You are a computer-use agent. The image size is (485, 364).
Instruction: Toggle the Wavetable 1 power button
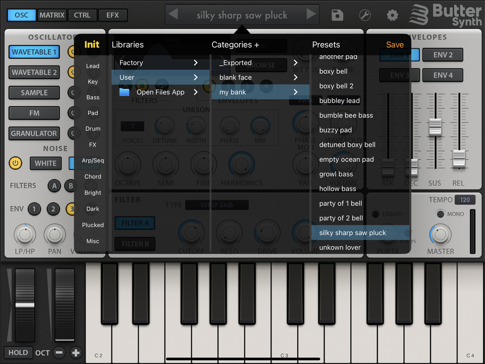click(73, 52)
